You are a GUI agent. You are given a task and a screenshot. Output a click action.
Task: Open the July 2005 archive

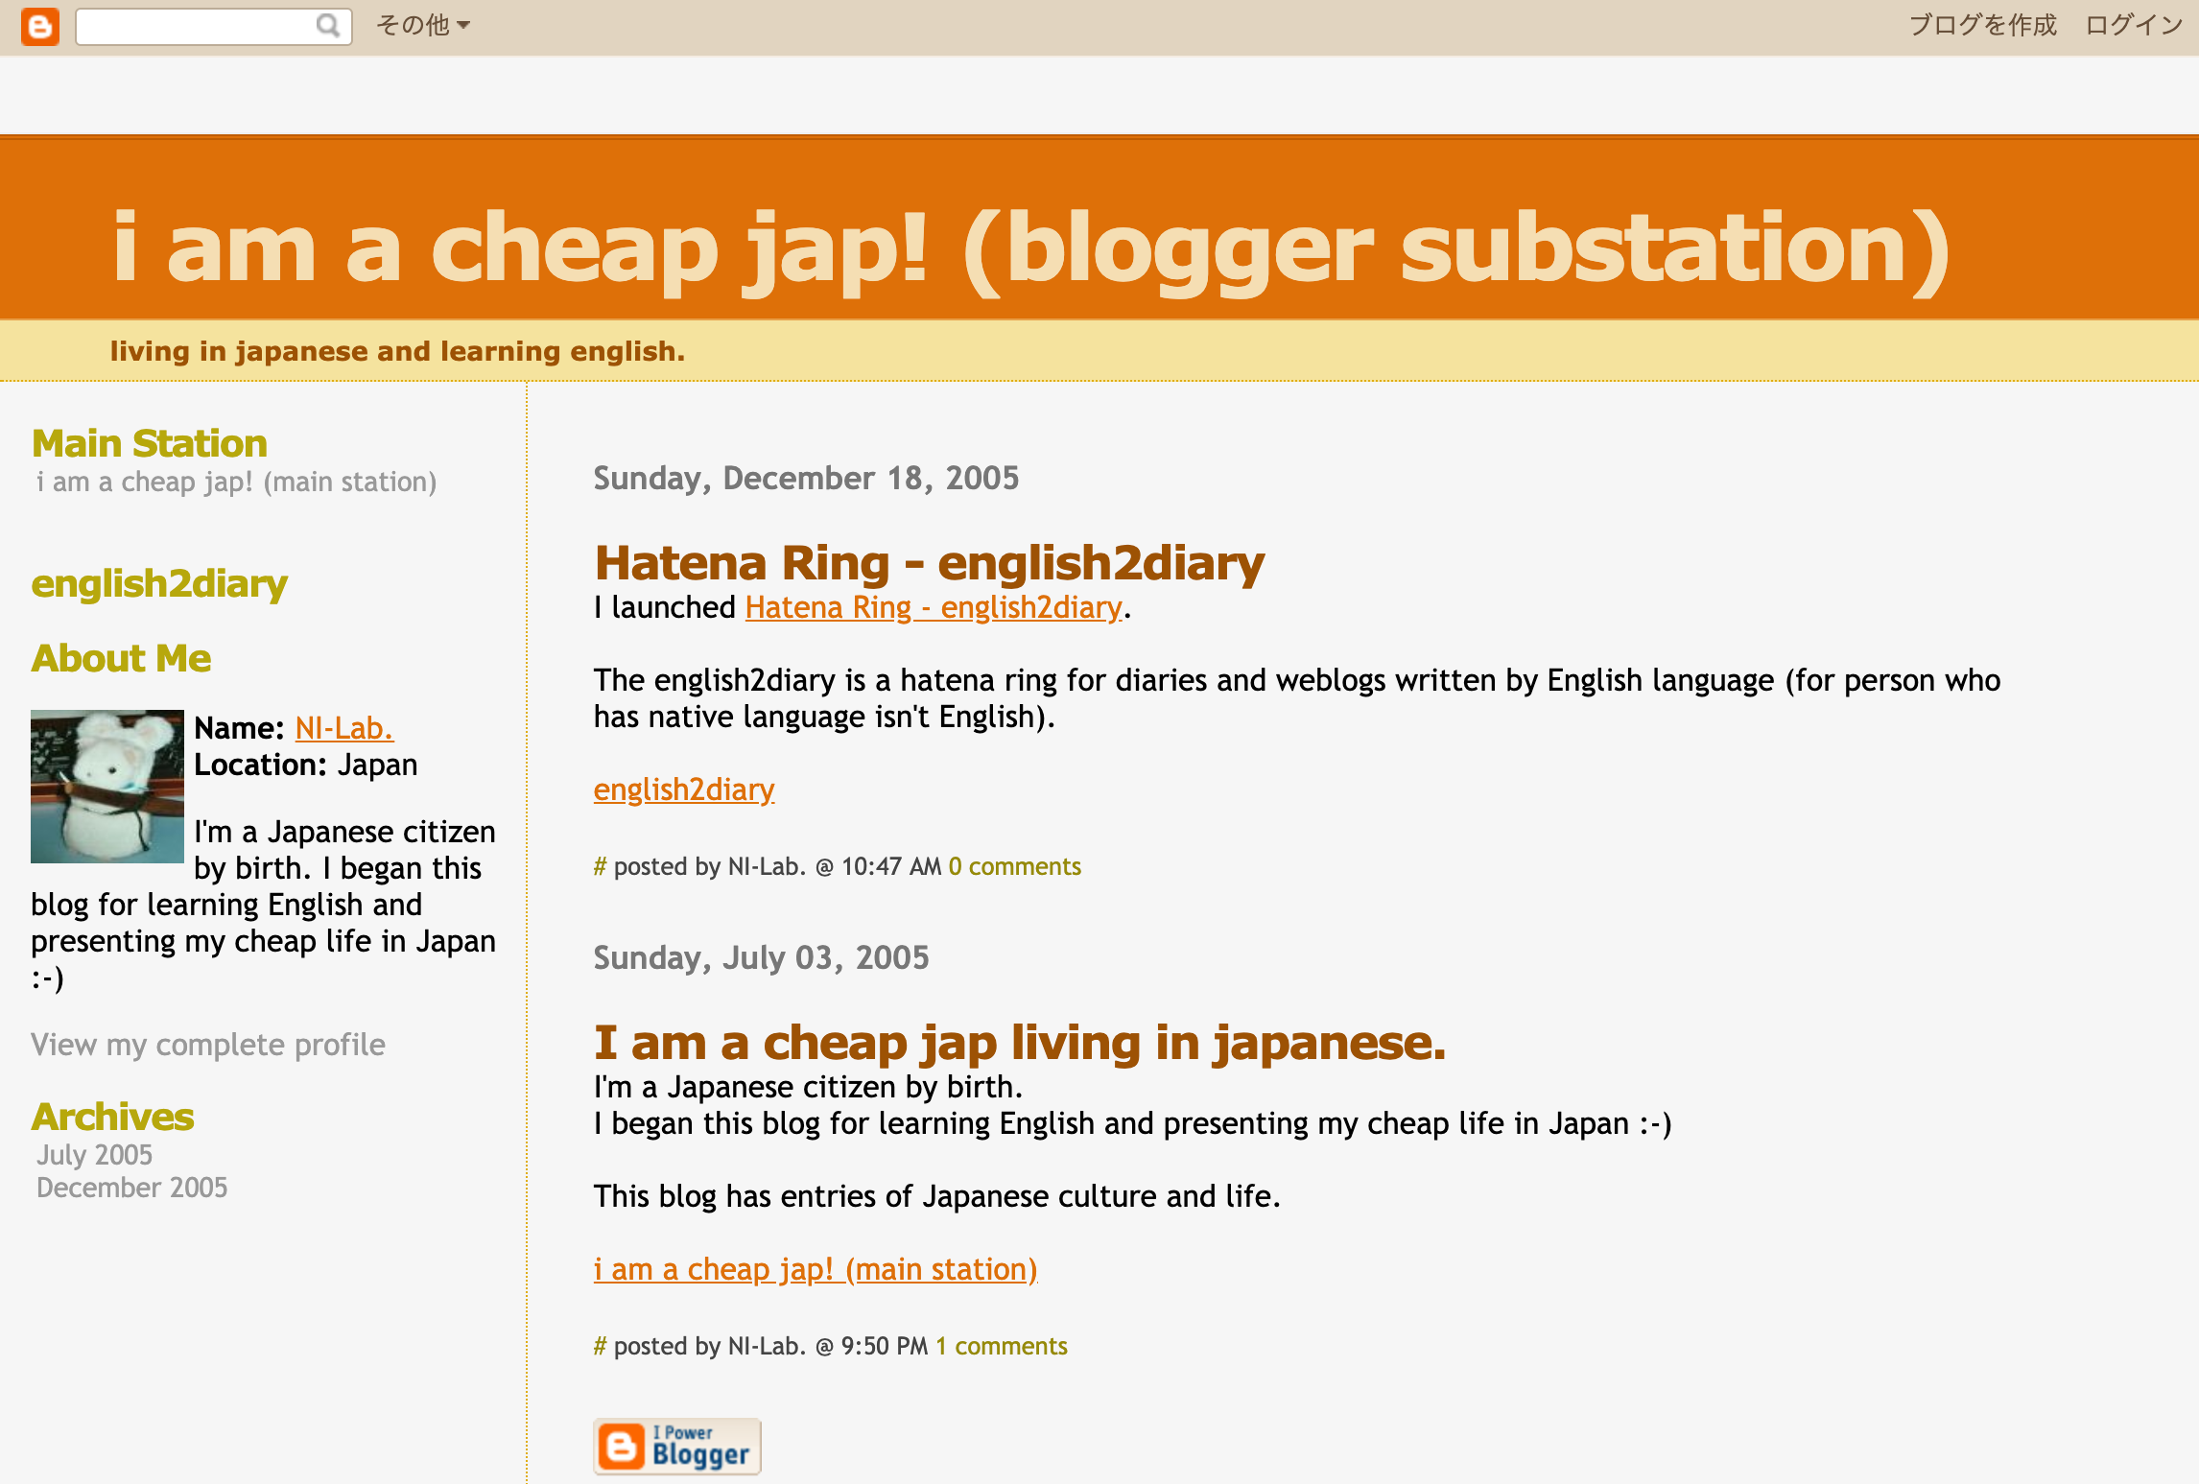[95, 1155]
